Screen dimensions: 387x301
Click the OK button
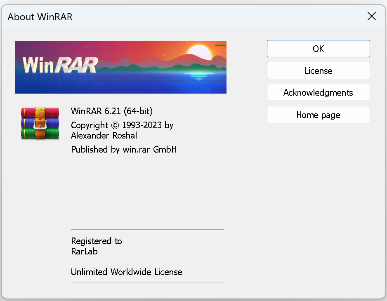click(318, 49)
